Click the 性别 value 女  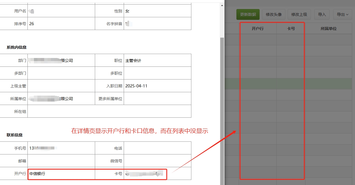[127, 11]
